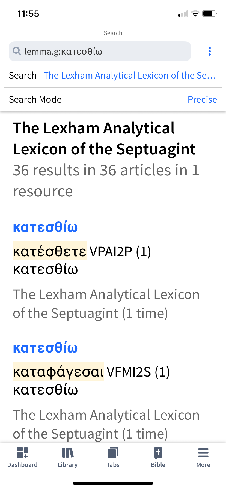Tap the battery status icon

209,13
